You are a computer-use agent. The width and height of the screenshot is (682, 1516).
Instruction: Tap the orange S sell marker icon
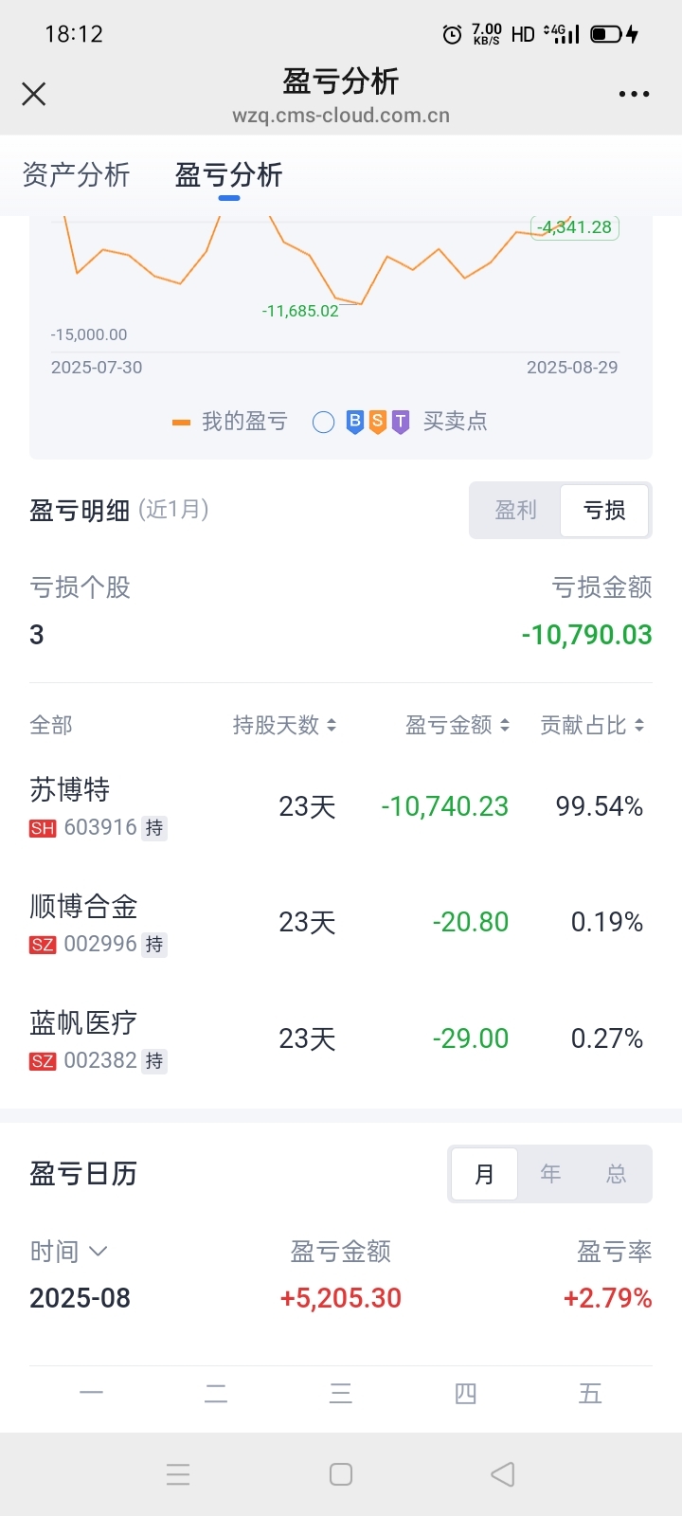point(377,422)
